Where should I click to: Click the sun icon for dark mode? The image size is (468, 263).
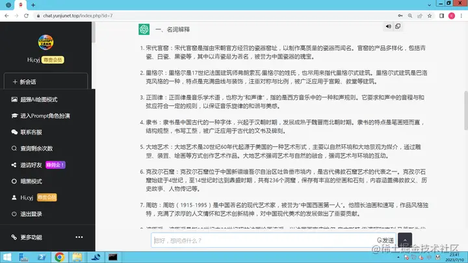coord(14,181)
